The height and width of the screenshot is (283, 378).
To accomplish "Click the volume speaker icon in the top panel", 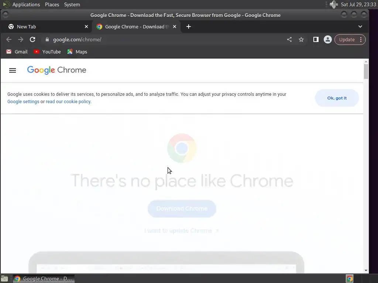I will tap(334, 4).
